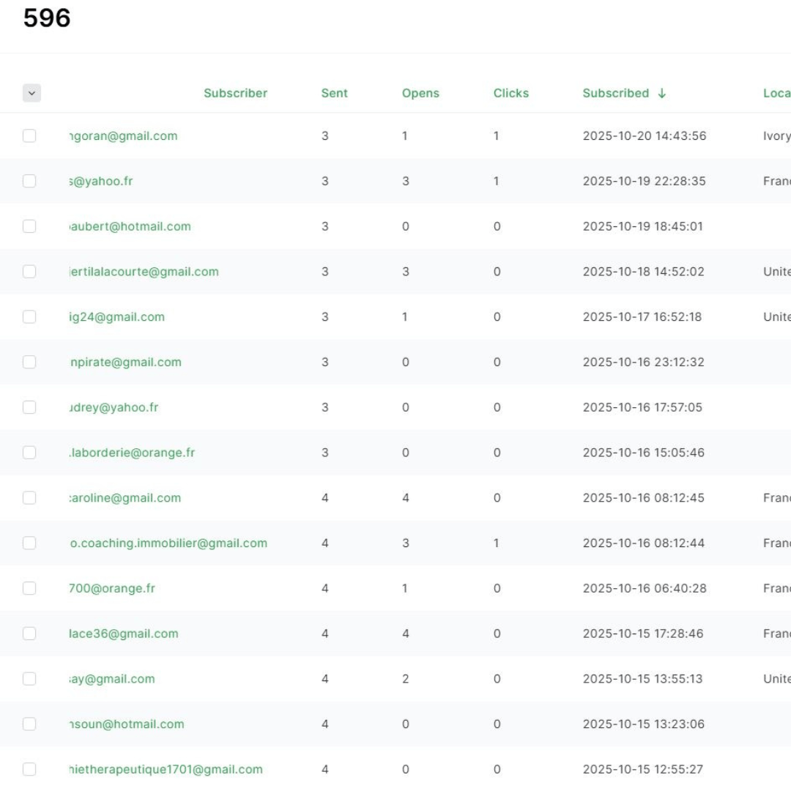Screen dimensions: 791x791
Task: Open the lace36@gmail.com subscriber link
Action: click(x=123, y=634)
